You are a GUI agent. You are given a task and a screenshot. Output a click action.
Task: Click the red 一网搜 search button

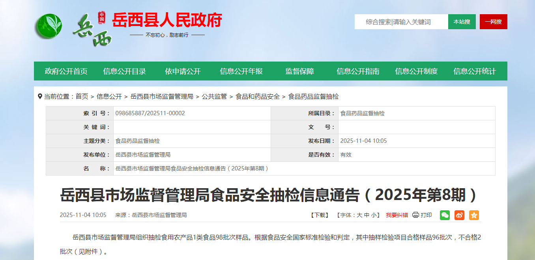pos(493,22)
